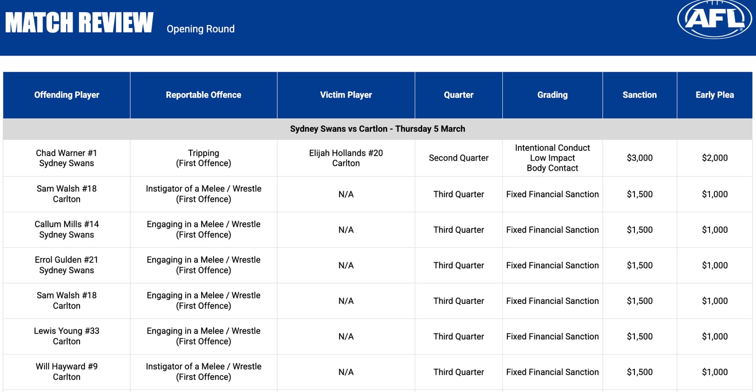Select the Victim Player column header

tap(346, 95)
